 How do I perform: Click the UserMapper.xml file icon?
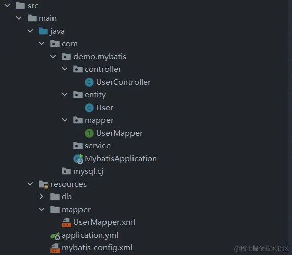pos(66,223)
